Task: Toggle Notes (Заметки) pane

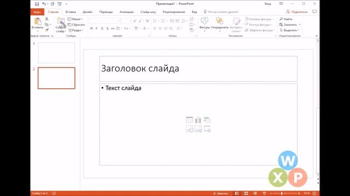Action: tap(220, 193)
